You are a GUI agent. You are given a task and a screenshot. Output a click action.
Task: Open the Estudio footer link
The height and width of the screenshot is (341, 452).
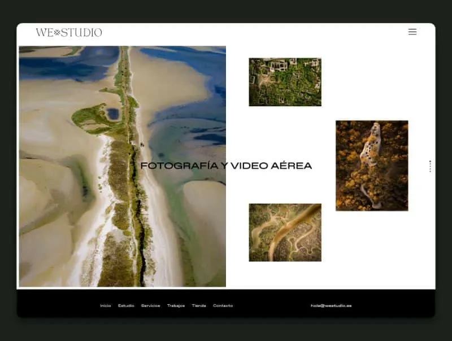[126, 305]
